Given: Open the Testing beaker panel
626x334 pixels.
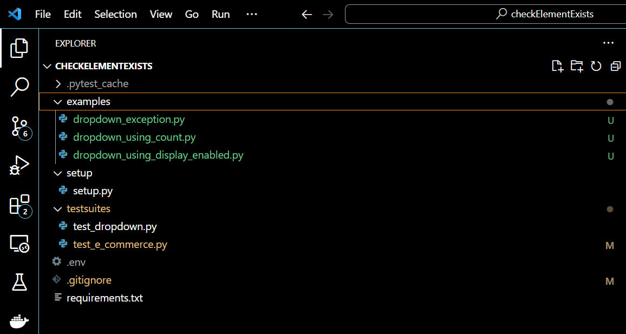Looking at the screenshot, I should [19, 282].
